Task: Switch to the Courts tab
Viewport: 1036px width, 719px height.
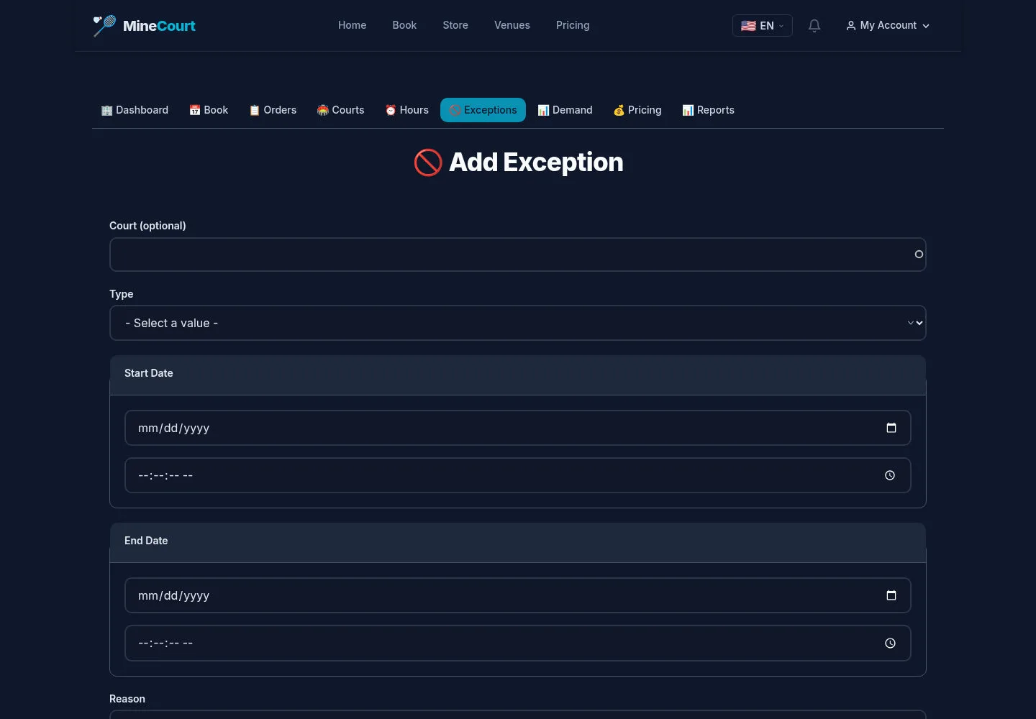Action: (x=340, y=110)
